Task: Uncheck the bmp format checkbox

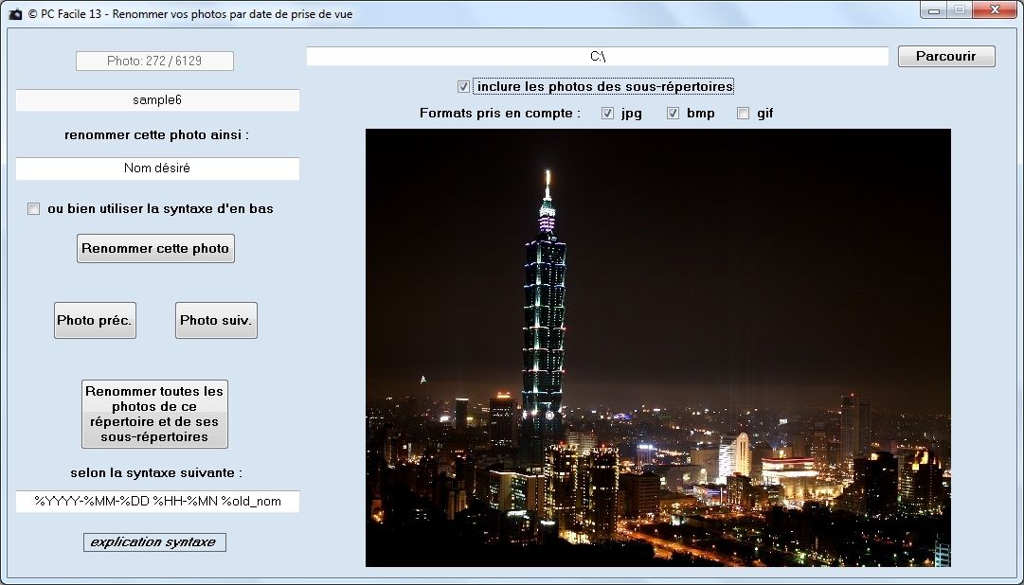Action: 673,113
